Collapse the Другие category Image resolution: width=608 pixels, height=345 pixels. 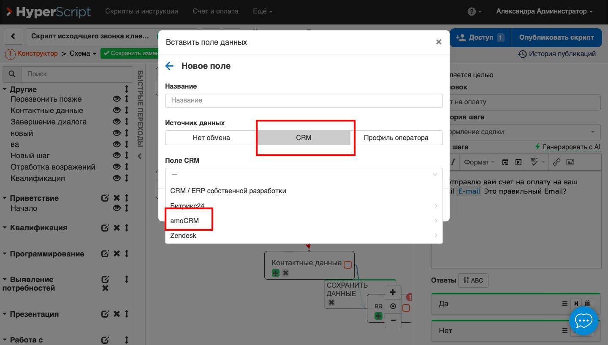click(x=5, y=89)
